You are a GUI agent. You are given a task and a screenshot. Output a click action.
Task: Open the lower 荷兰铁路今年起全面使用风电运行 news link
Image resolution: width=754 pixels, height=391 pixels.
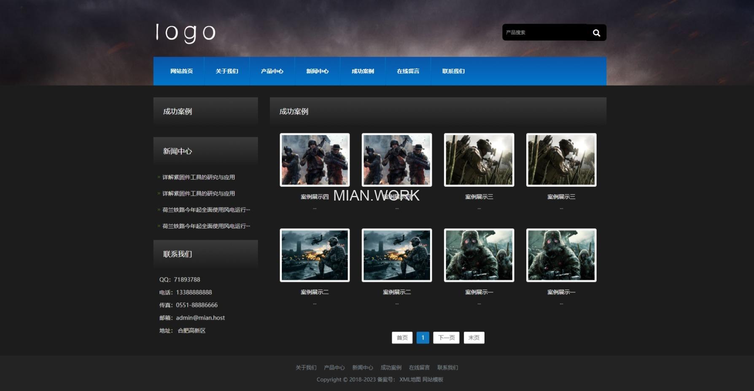[x=206, y=226]
